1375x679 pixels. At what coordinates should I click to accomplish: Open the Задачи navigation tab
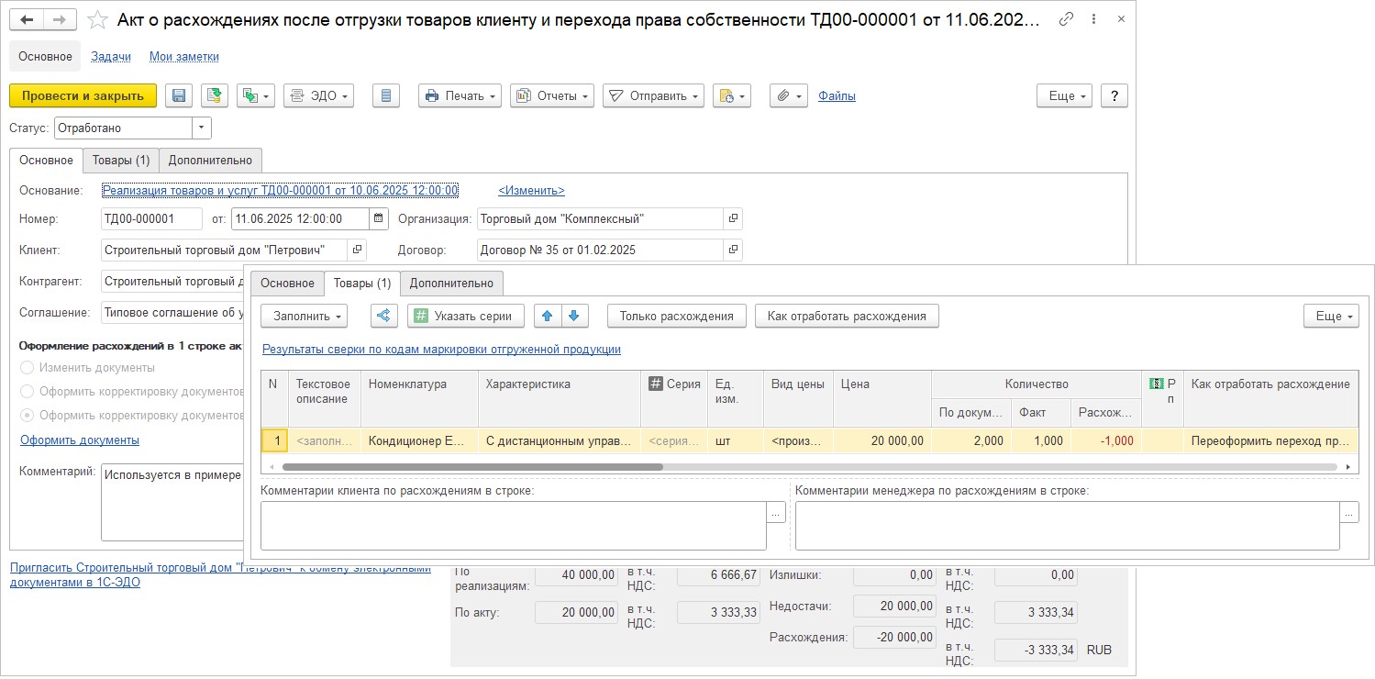(x=111, y=56)
